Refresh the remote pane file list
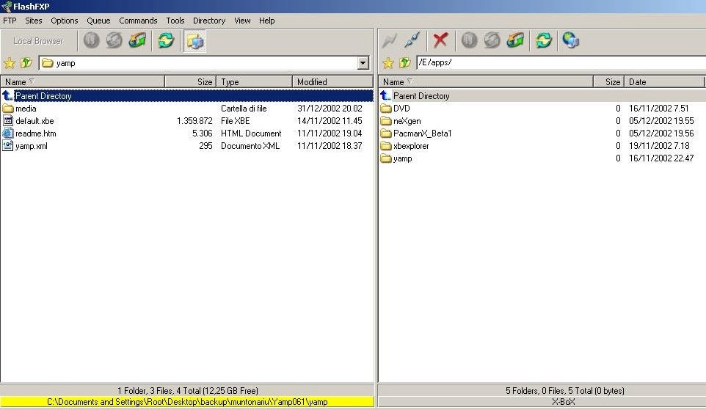 (x=543, y=40)
